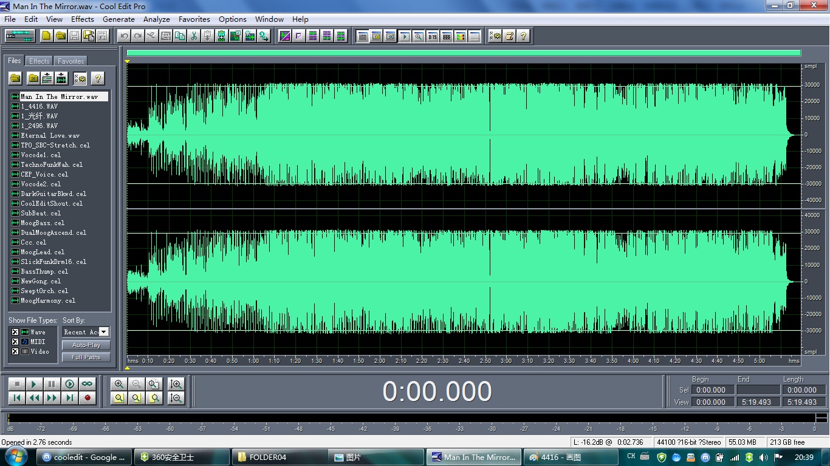Click the Paste clipboard toolbar icon
830x466 pixels.
208,36
